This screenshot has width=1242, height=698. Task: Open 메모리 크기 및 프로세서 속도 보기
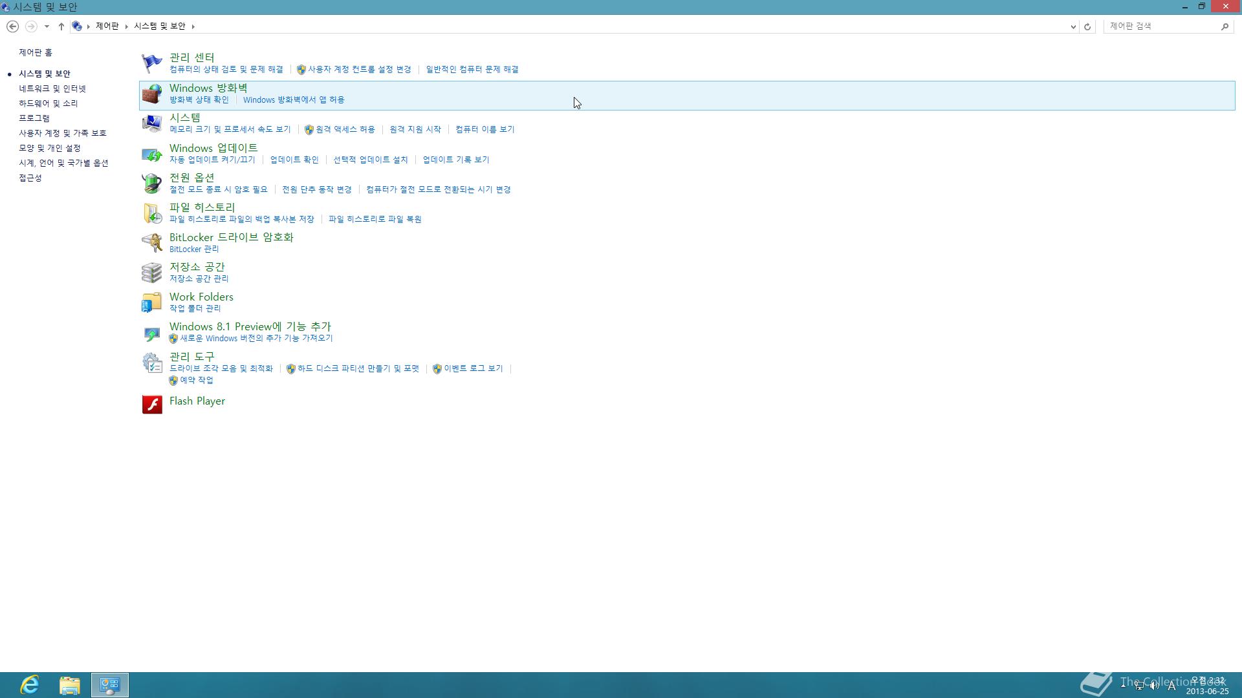[x=230, y=129]
